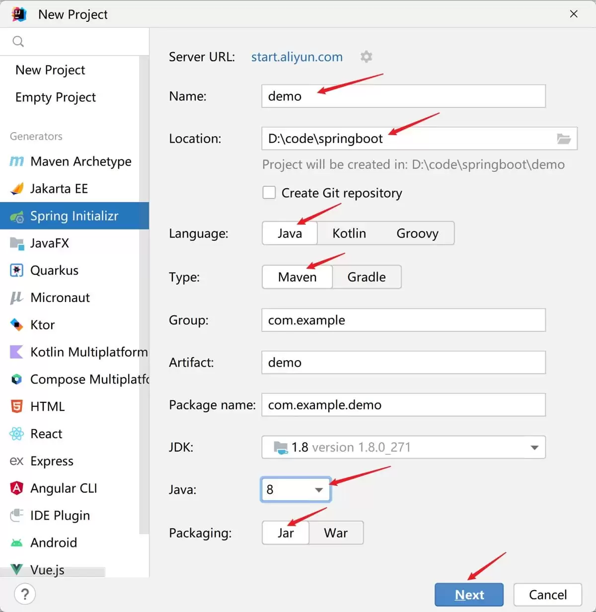This screenshot has height=612, width=596.
Task: Click the Kotlin Multiplatform icon
Action: point(16,352)
